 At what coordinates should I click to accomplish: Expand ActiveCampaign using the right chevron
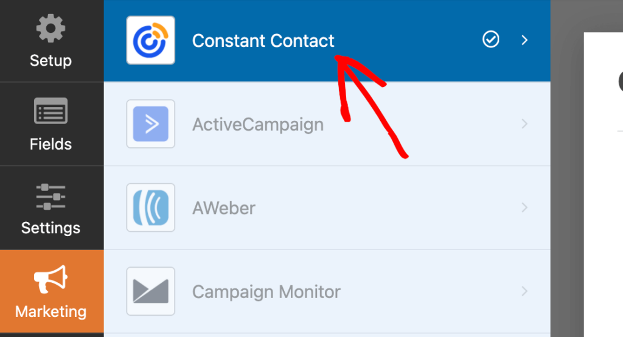click(524, 124)
